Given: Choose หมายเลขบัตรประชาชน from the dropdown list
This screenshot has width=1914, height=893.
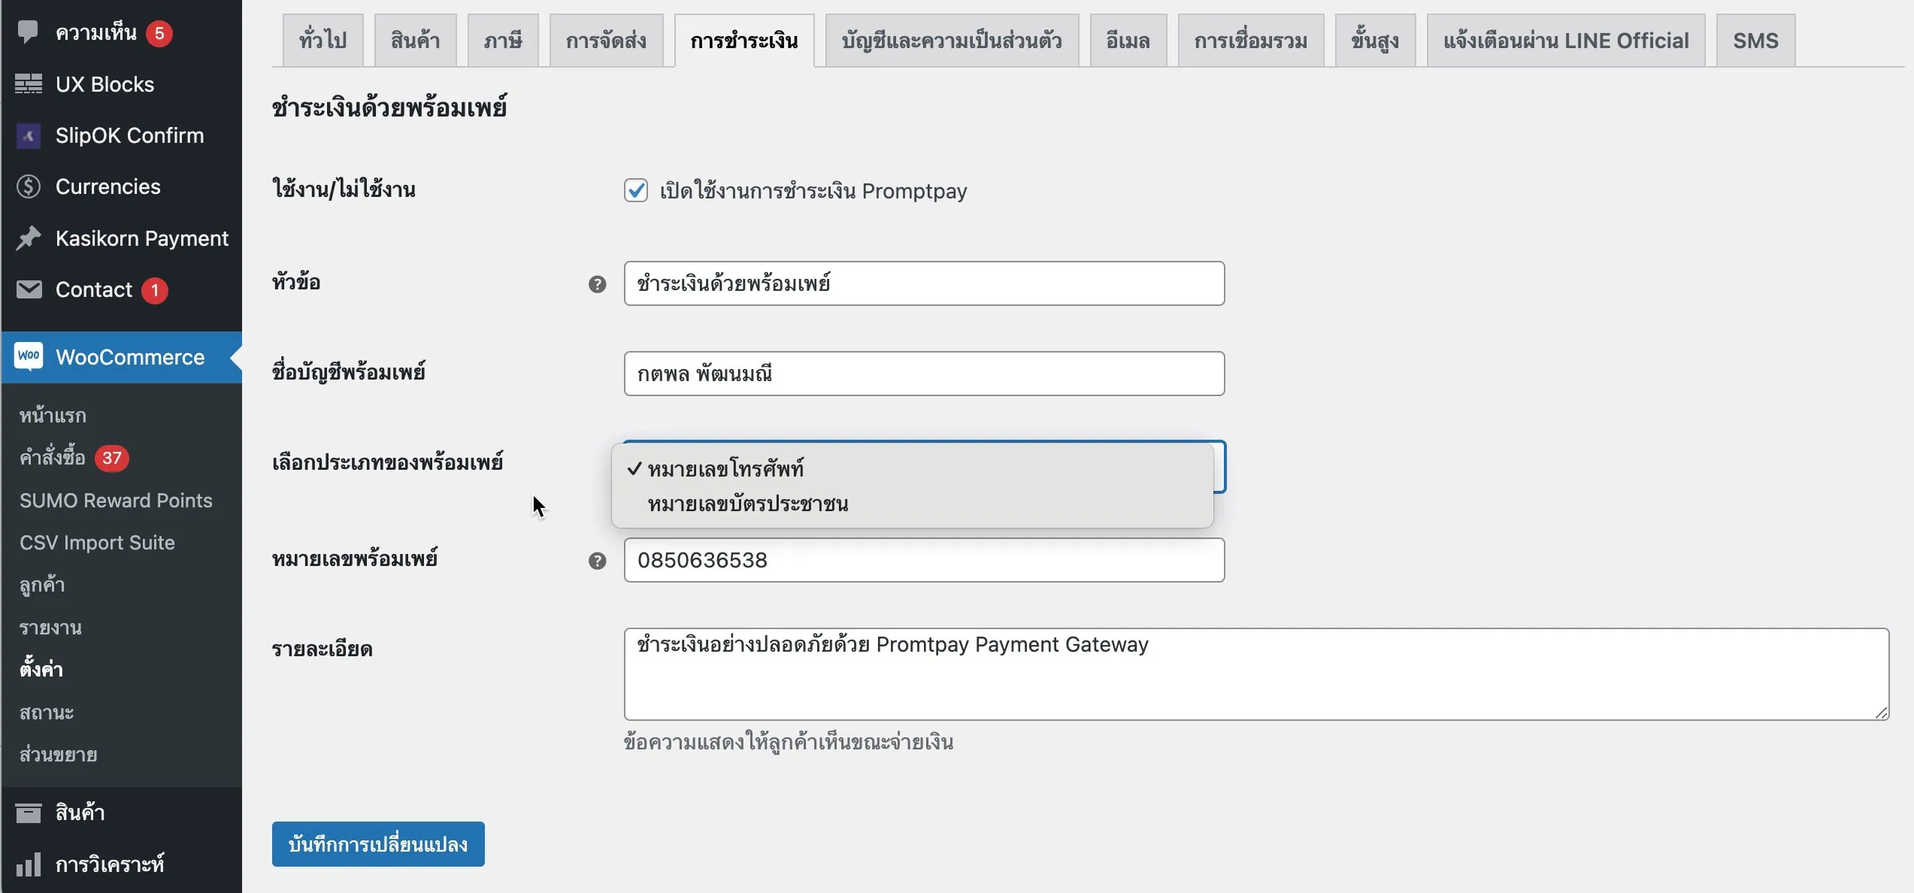Looking at the screenshot, I should click(747, 504).
